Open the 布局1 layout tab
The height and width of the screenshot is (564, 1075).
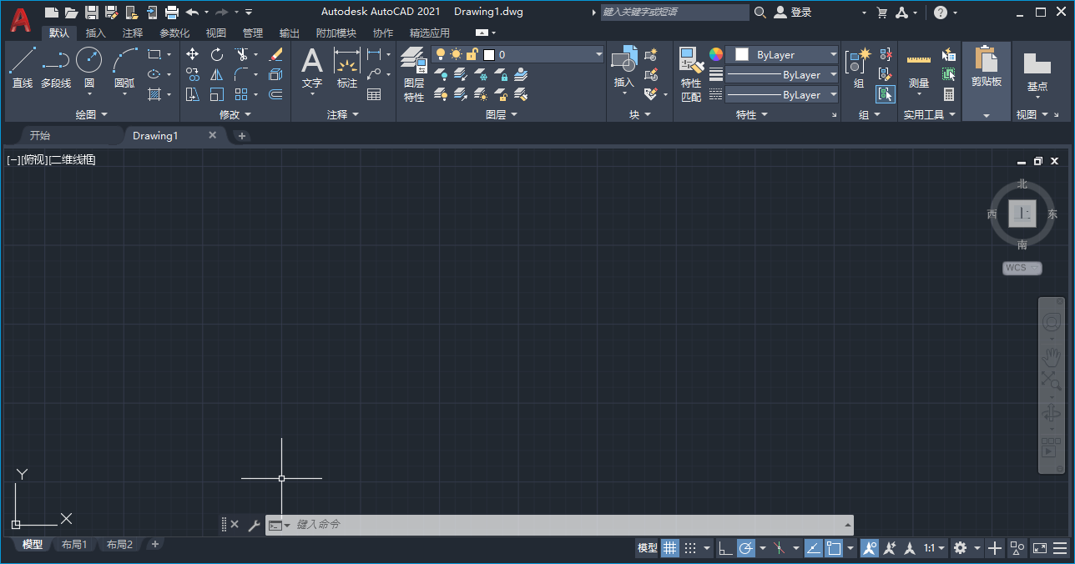pos(74,544)
